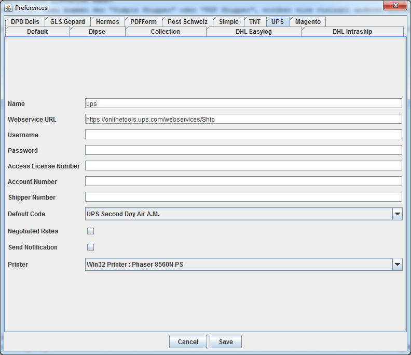Select the Collection tab
Viewport: 411px width, 355px height.
click(166, 32)
